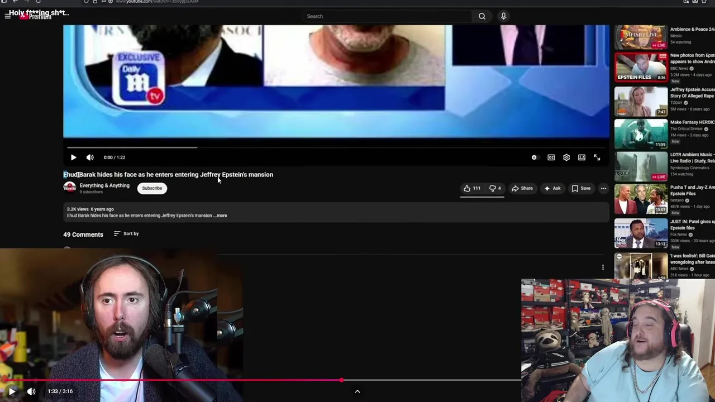Activate voice search microphone icon
Viewport: 715px width, 402px height.
tap(503, 16)
